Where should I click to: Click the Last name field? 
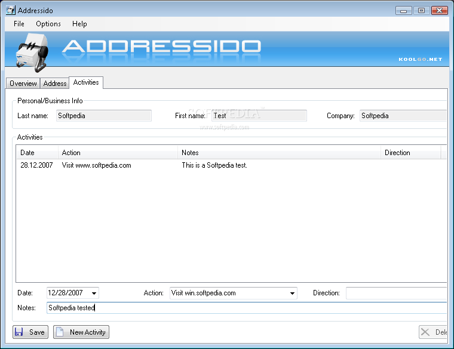[104, 116]
